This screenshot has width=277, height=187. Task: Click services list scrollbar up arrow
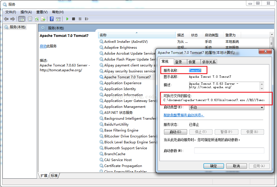[x=272, y=34]
